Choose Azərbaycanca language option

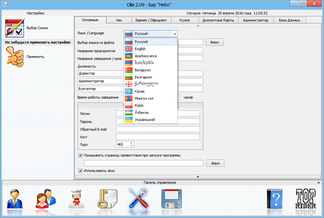(150, 56)
